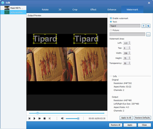The width and height of the screenshot is (153, 129).
Task: Browse for a watermark picture file
Action: coord(148,34)
